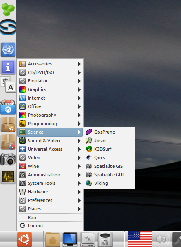
Task: Open the calendar sidebar icon
Action: point(8,107)
